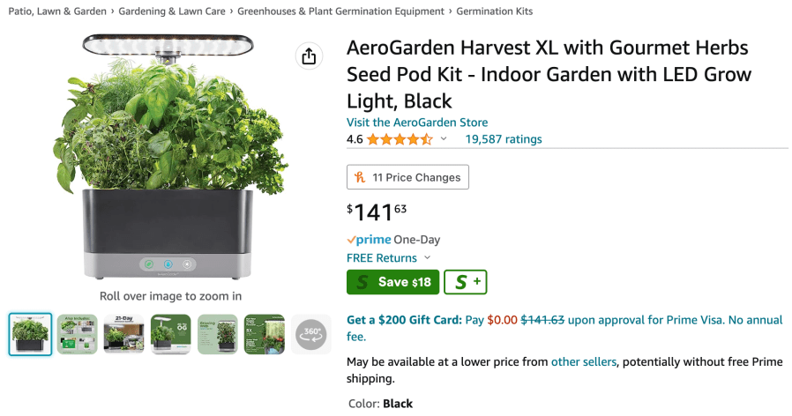Open the 19,587 ratings link
Image resolution: width=792 pixels, height=416 pixels.
(504, 139)
